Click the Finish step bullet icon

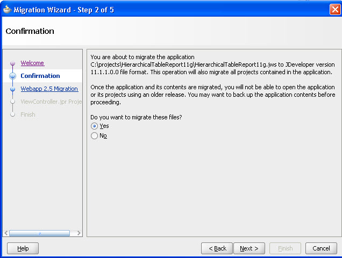[x=13, y=114]
